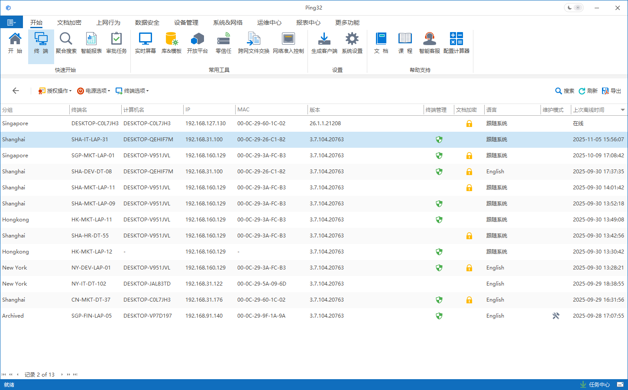The height and width of the screenshot is (390, 628).
Task: Sort by 上次离线时间 column header
Action: (x=589, y=110)
